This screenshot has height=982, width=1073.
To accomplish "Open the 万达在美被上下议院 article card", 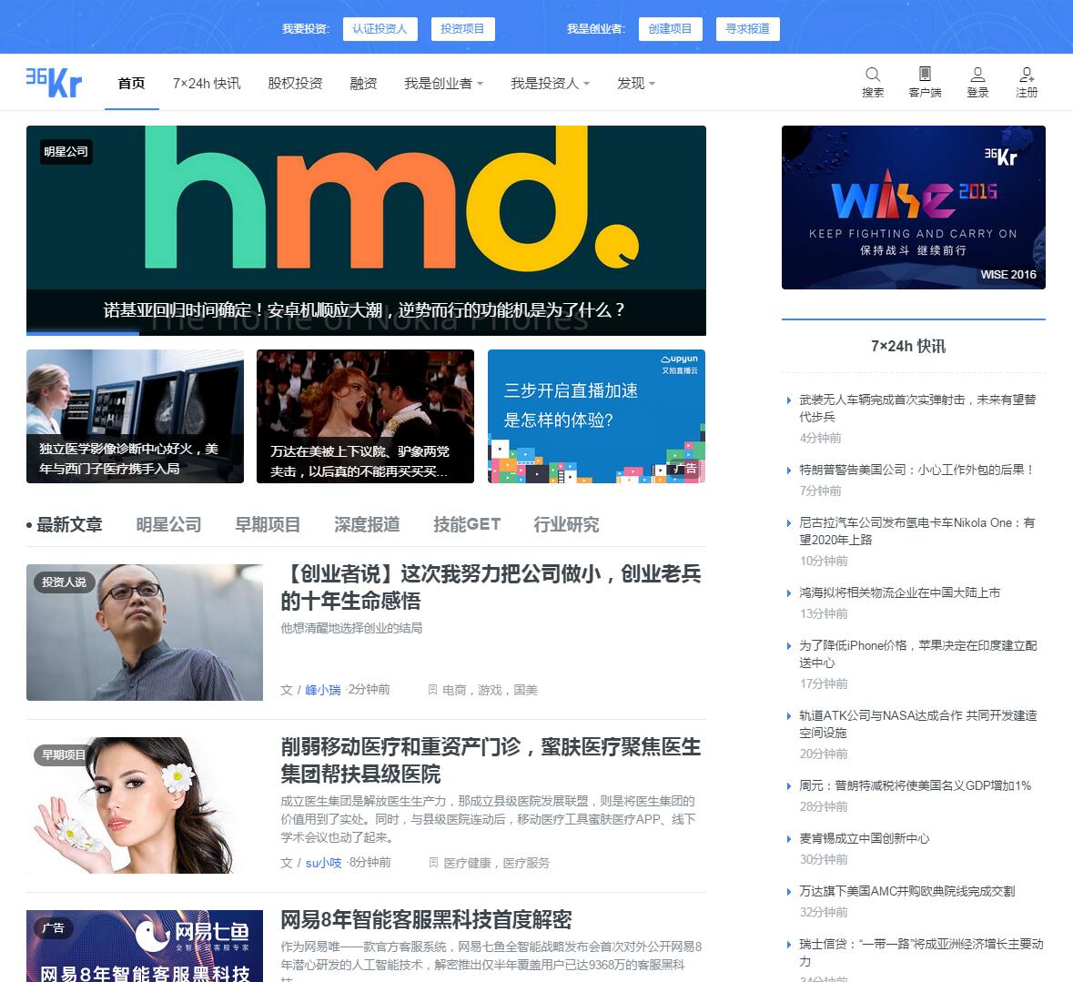I will tap(365, 416).
